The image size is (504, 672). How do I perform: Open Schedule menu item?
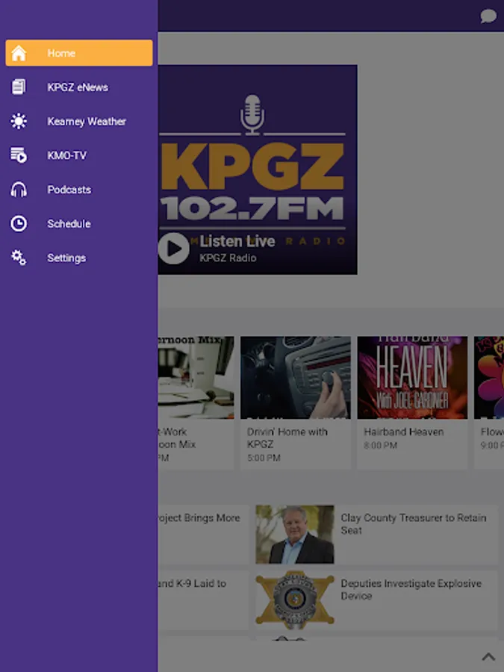[79, 223]
